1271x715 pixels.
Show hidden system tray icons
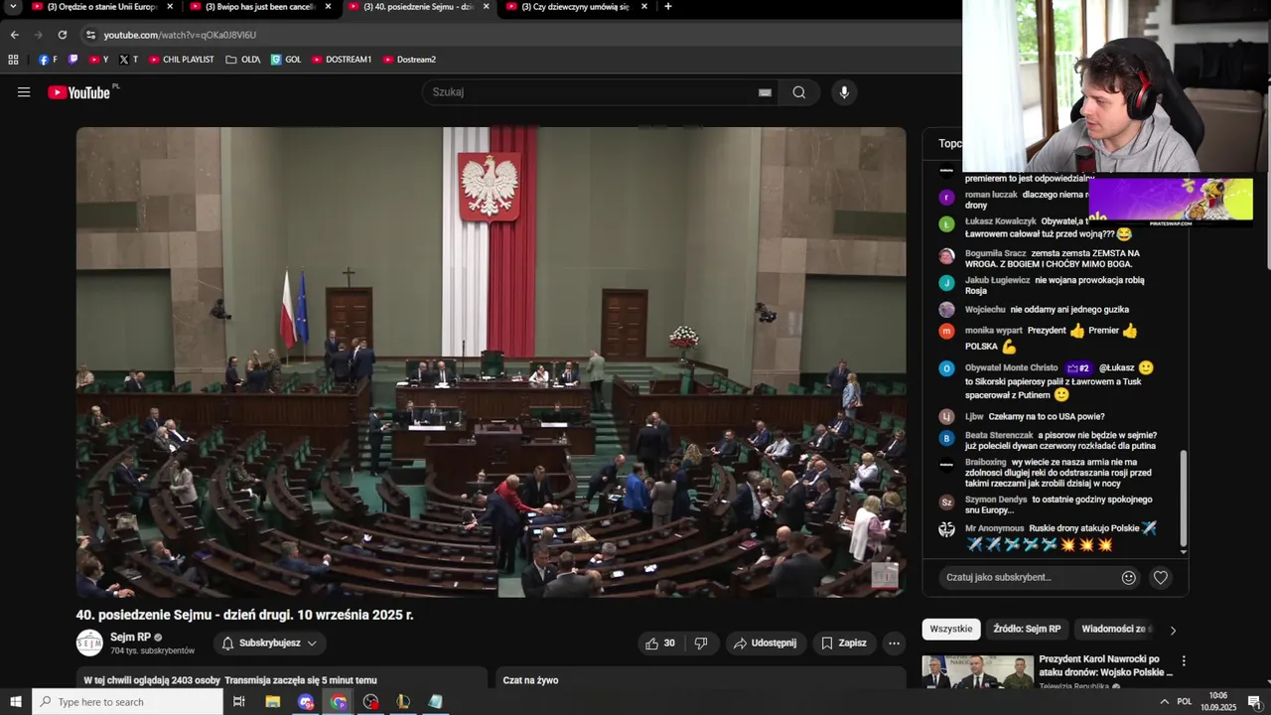tap(1164, 702)
